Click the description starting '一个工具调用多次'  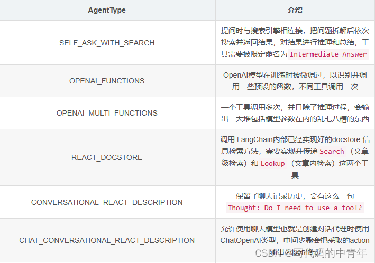click(x=295, y=113)
